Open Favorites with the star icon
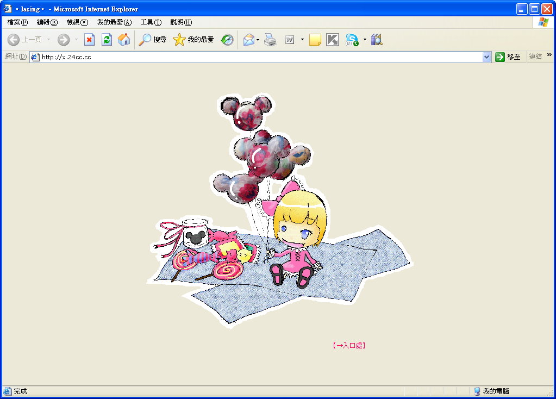 click(179, 40)
